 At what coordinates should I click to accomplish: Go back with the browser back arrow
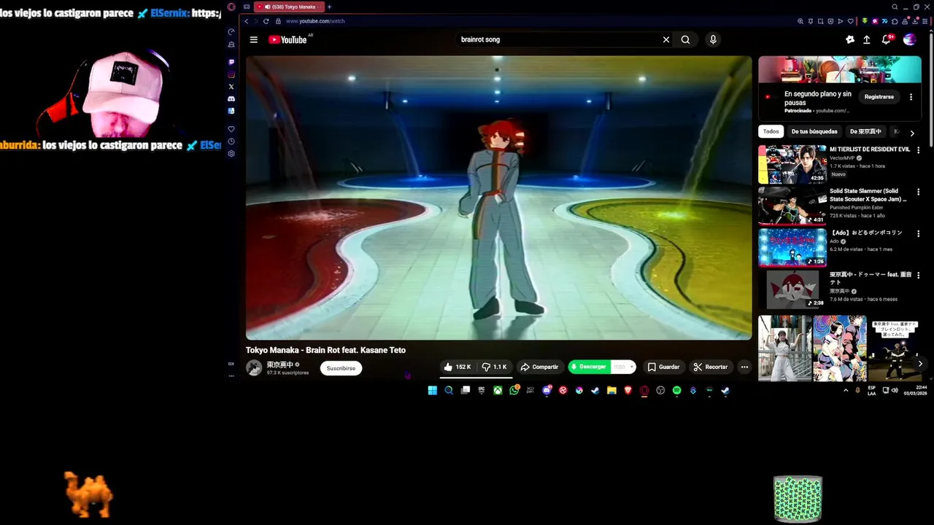246,21
